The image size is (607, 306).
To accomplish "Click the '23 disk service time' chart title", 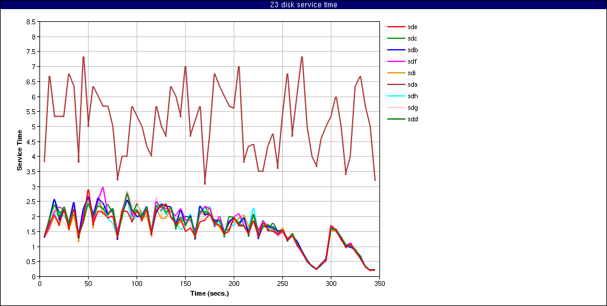I will pos(303,5).
